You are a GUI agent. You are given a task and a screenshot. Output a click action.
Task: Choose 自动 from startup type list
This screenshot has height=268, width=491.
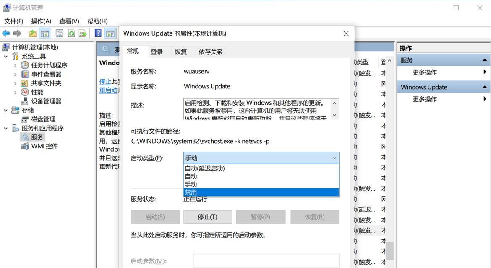pos(261,176)
